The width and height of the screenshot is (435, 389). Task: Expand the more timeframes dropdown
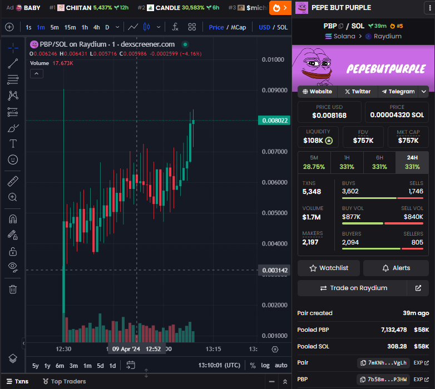(x=117, y=27)
